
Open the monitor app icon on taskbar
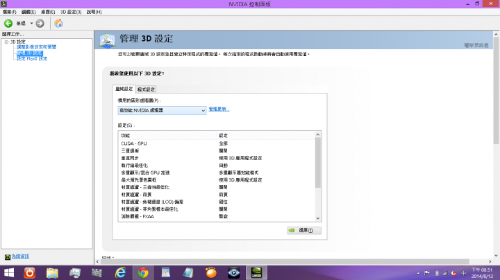75,272
